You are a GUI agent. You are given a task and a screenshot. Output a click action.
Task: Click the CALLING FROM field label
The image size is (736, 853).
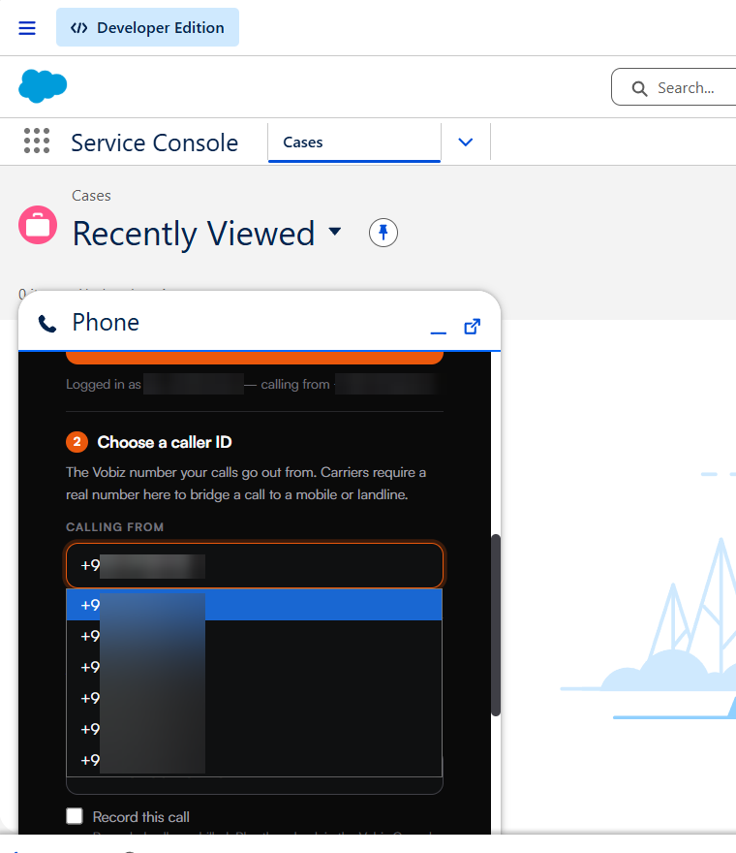tap(114, 527)
